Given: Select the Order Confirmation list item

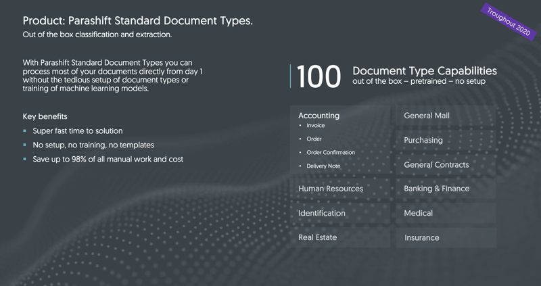Looking at the screenshot, I should pos(331,153).
